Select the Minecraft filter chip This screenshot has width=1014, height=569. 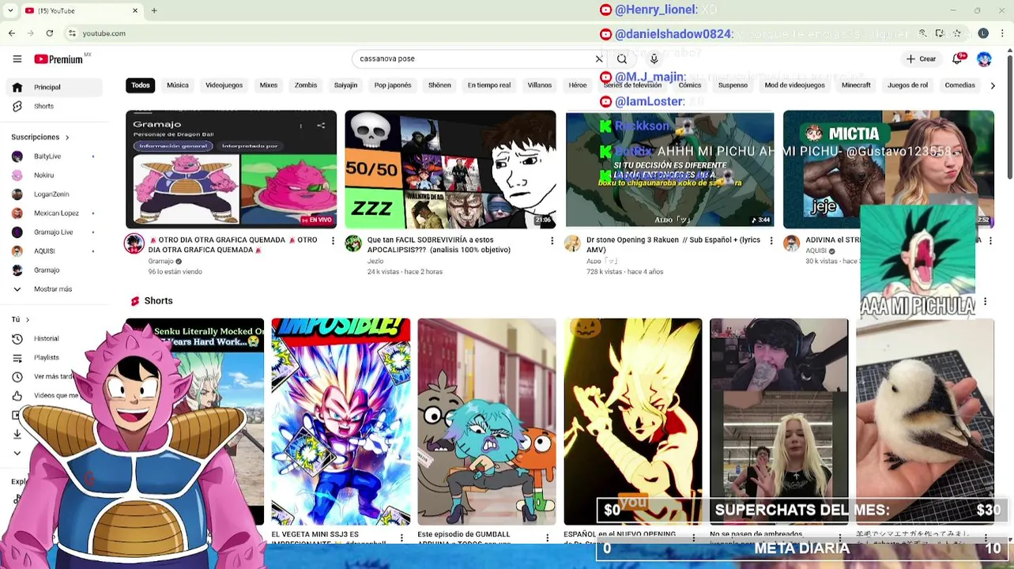tap(856, 85)
